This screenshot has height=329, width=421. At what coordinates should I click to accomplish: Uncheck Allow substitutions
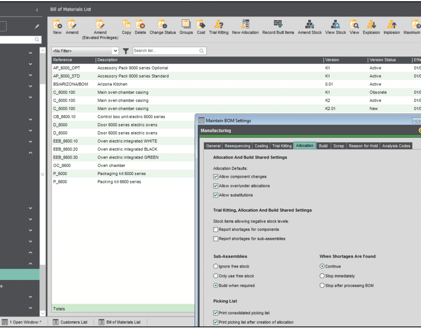tap(215, 195)
